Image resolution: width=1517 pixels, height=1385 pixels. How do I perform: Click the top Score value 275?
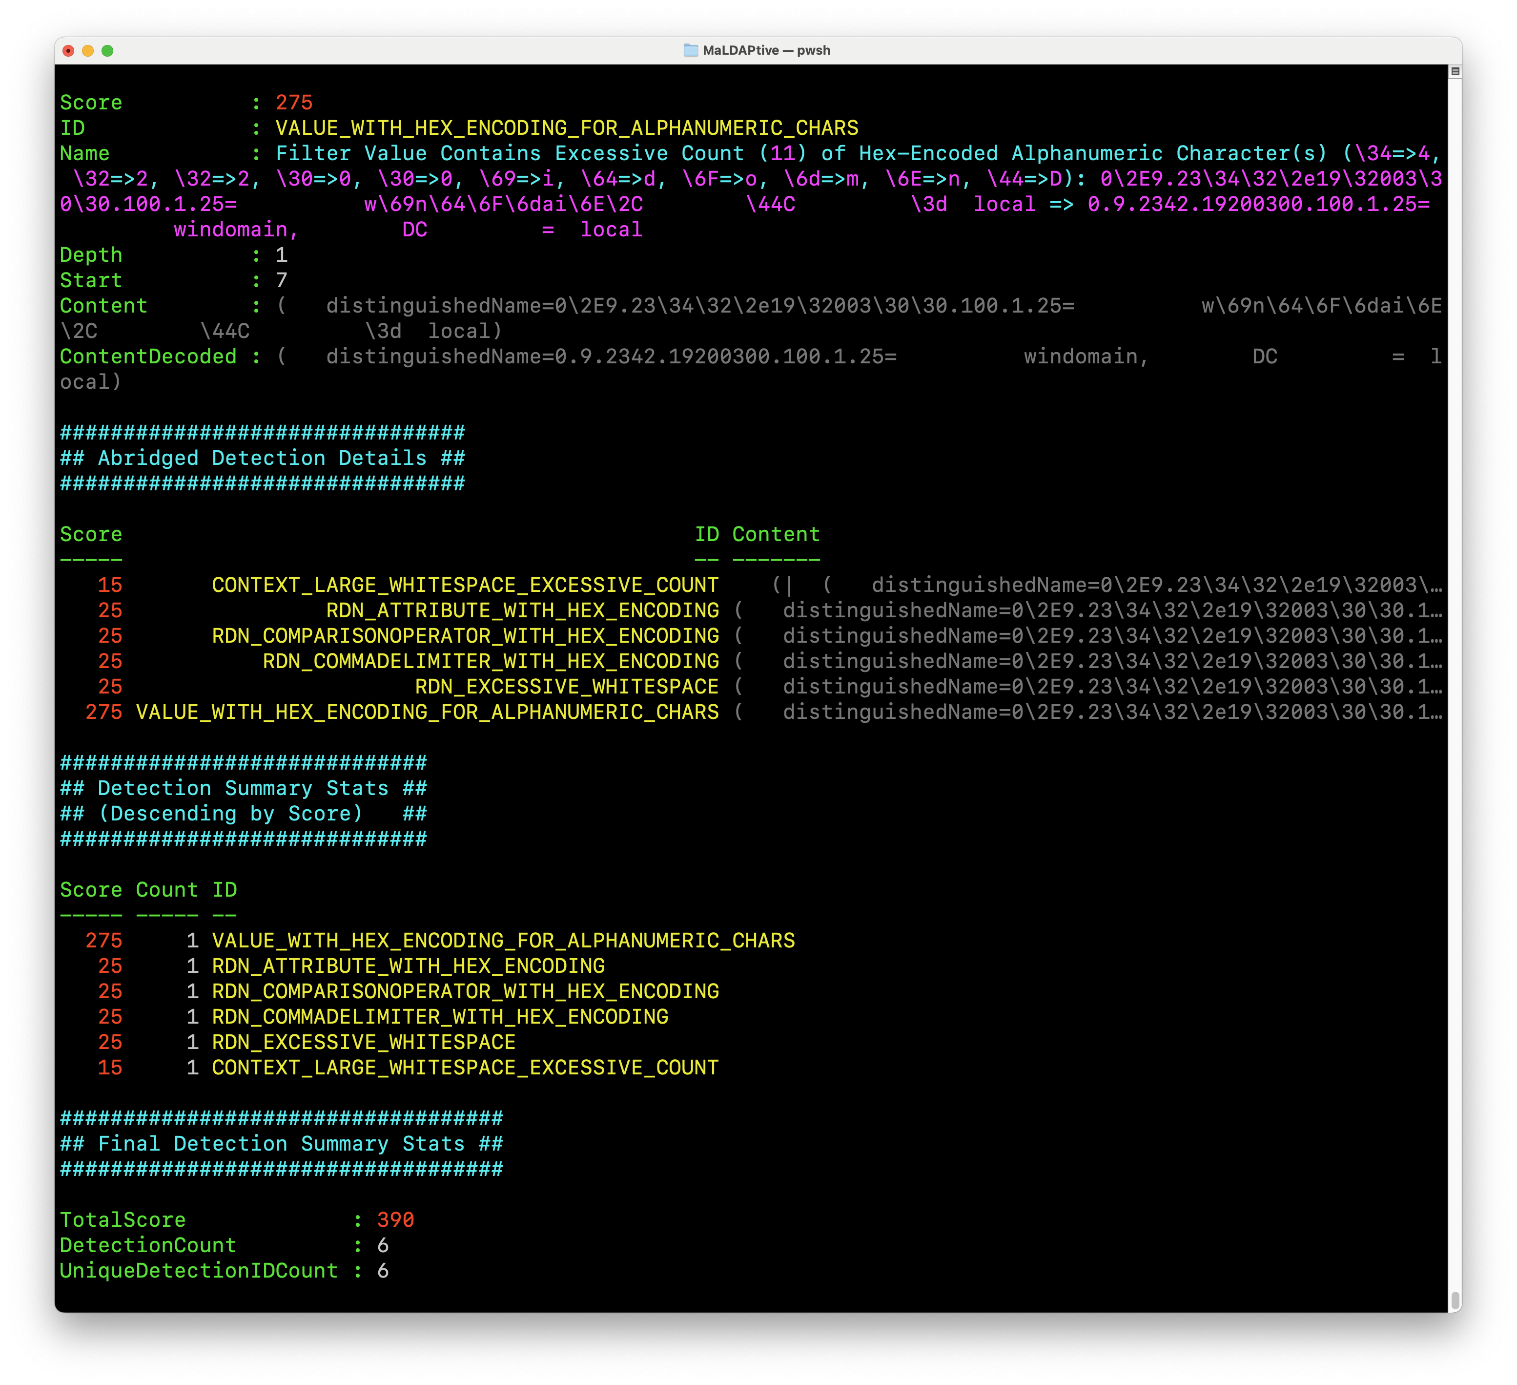(x=294, y=103)
